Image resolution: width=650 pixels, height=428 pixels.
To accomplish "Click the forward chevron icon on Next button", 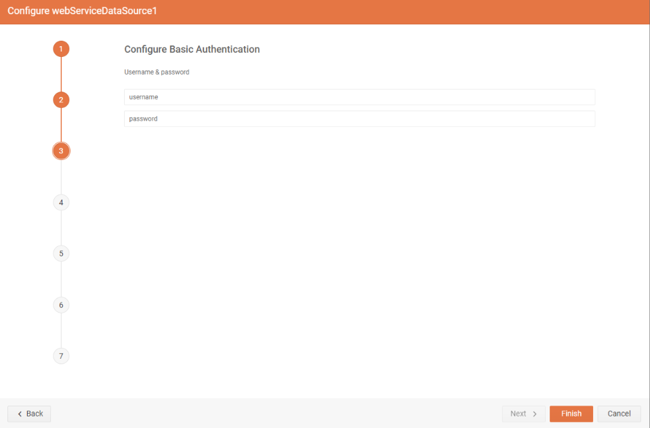I will click(533, 414).
